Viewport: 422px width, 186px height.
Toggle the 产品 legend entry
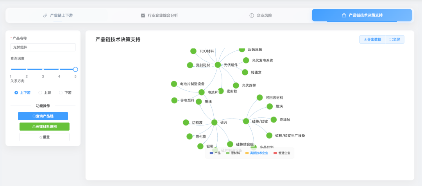(215, 153)
